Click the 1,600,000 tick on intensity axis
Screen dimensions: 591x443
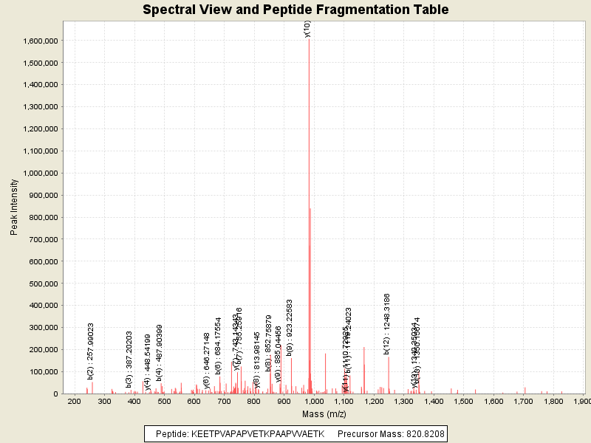[41, 41]
